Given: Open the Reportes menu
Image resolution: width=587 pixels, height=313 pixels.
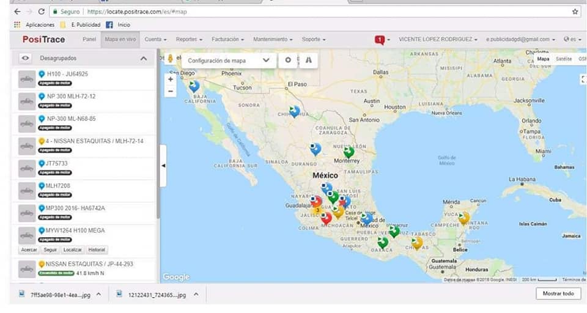Looking at the screenshot, I should coord(189,39).
